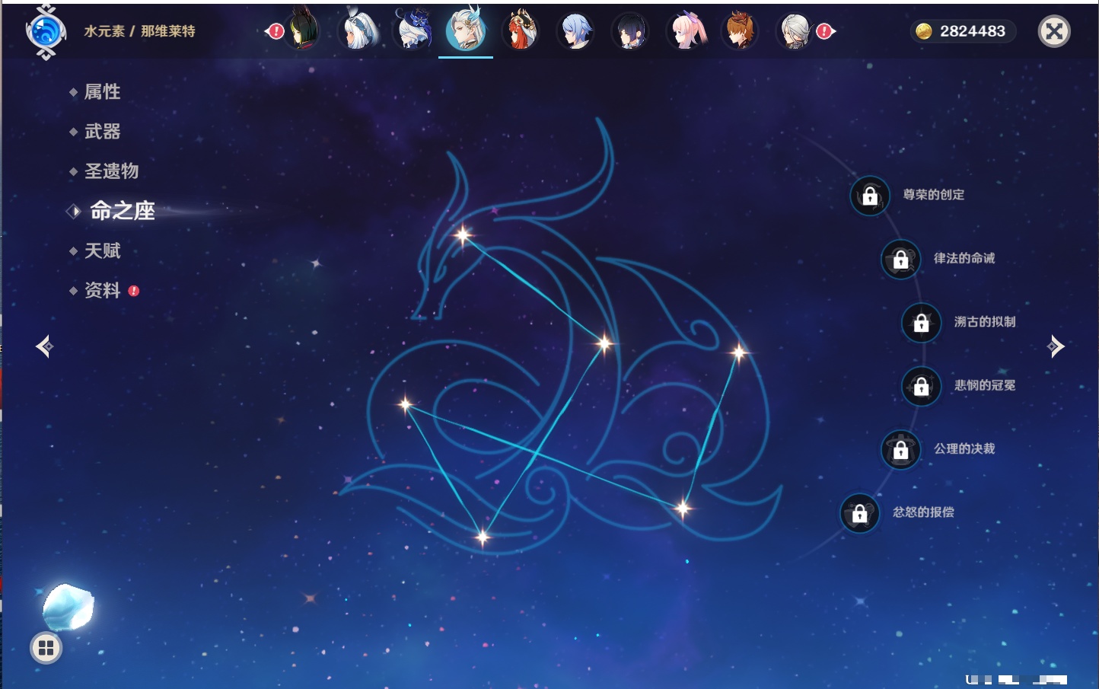View the 公理的决裁 constellation node
1099x689 pixels.
pyautogui.click(x=900, y=450)
